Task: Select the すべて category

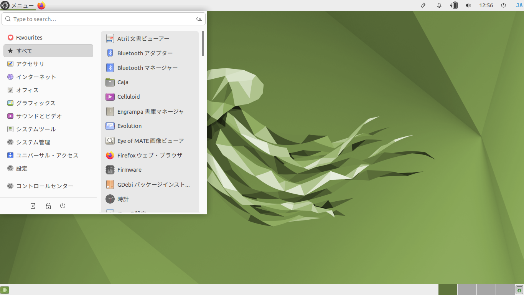Action: pos(48,51)
